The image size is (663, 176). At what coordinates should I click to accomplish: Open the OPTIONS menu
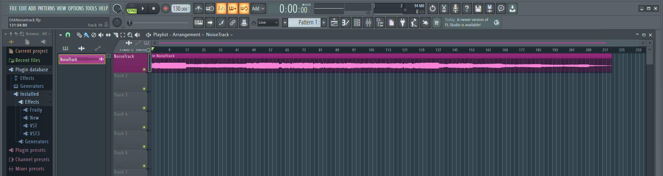[76, 8]
